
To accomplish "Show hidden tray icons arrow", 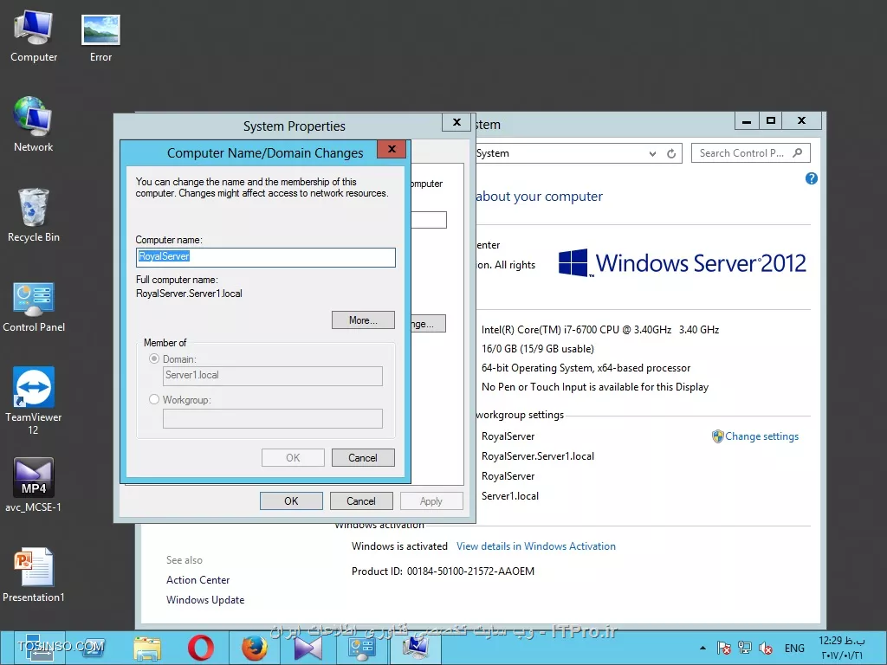I will 702,648.
